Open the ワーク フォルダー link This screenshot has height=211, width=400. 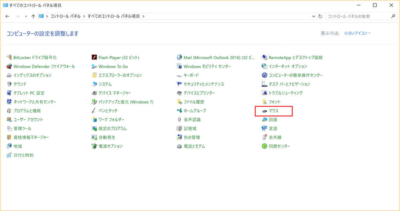coord(111,120)
